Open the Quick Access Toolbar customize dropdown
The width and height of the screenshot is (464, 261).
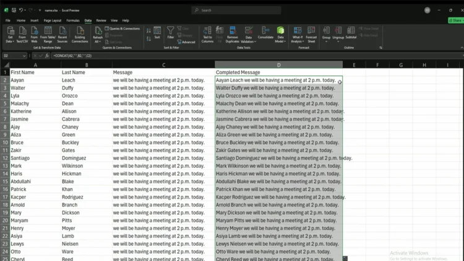pyautogui.click(x=40, y=11)
